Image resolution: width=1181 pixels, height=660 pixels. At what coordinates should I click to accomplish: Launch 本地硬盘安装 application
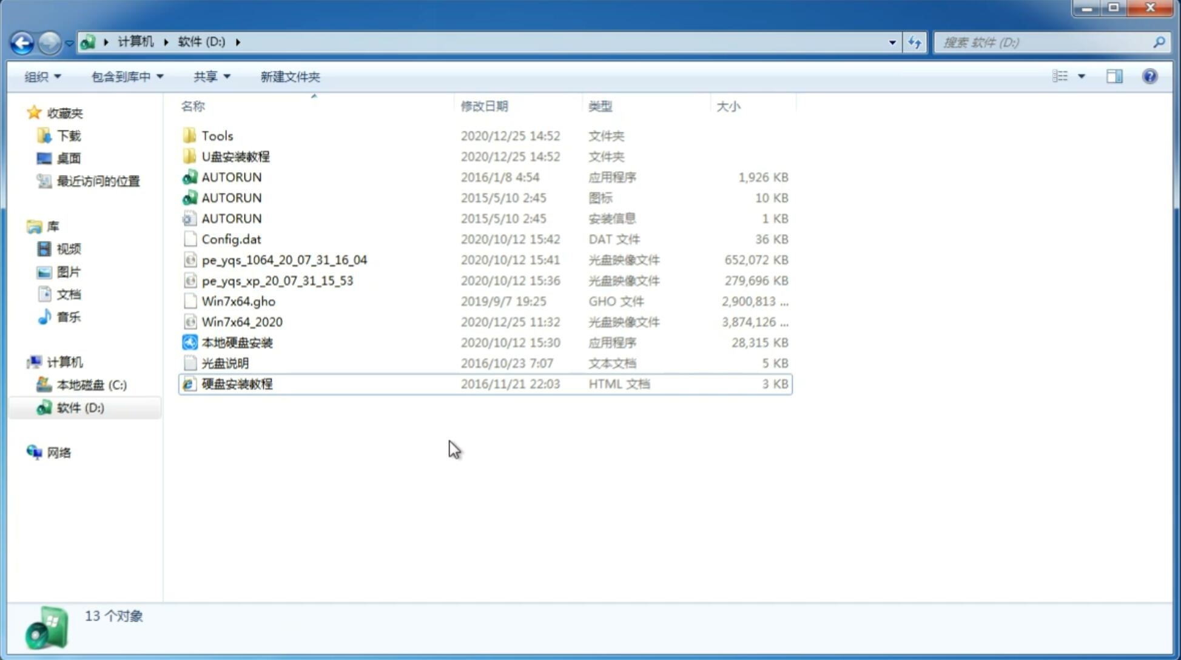coord(237,342)
